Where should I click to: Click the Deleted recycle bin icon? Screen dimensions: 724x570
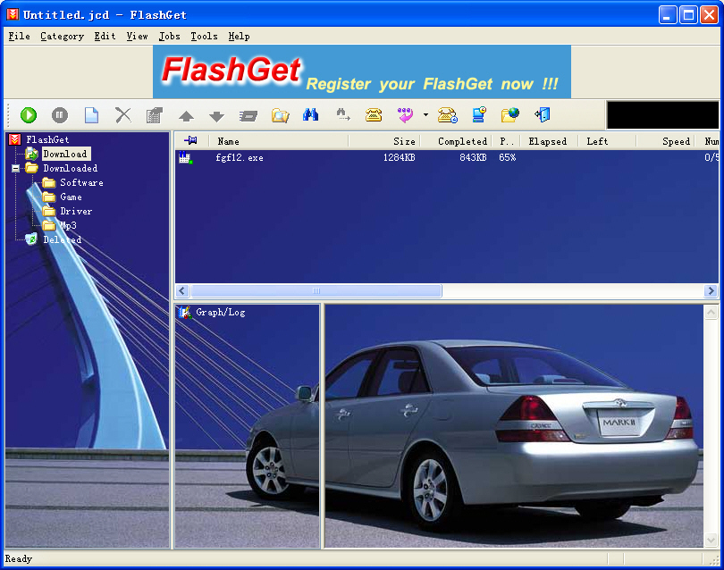click(31, 239)
